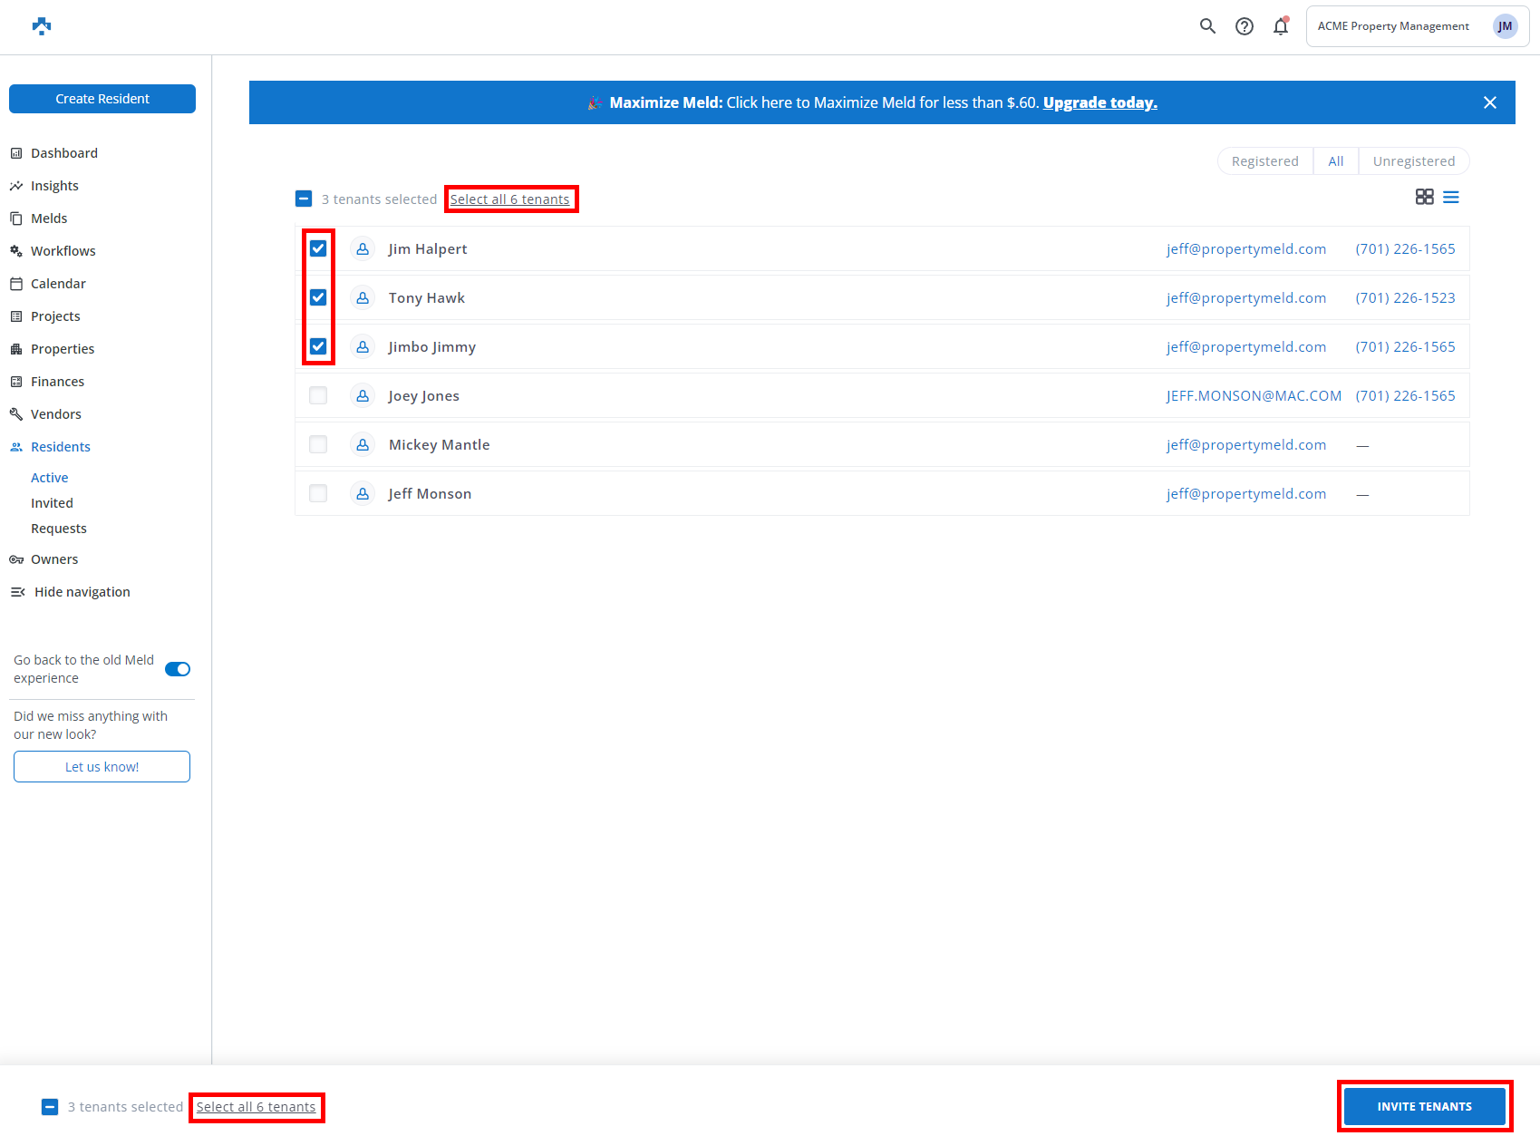Click the Upgrade today link

pyautogui.click(x=1099, y=102)
